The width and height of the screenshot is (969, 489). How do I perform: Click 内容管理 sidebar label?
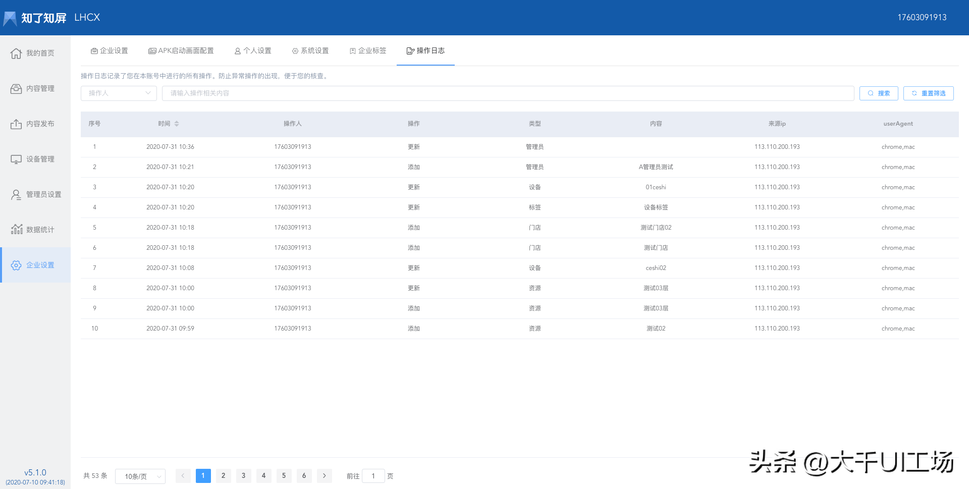tap(40, 88)
